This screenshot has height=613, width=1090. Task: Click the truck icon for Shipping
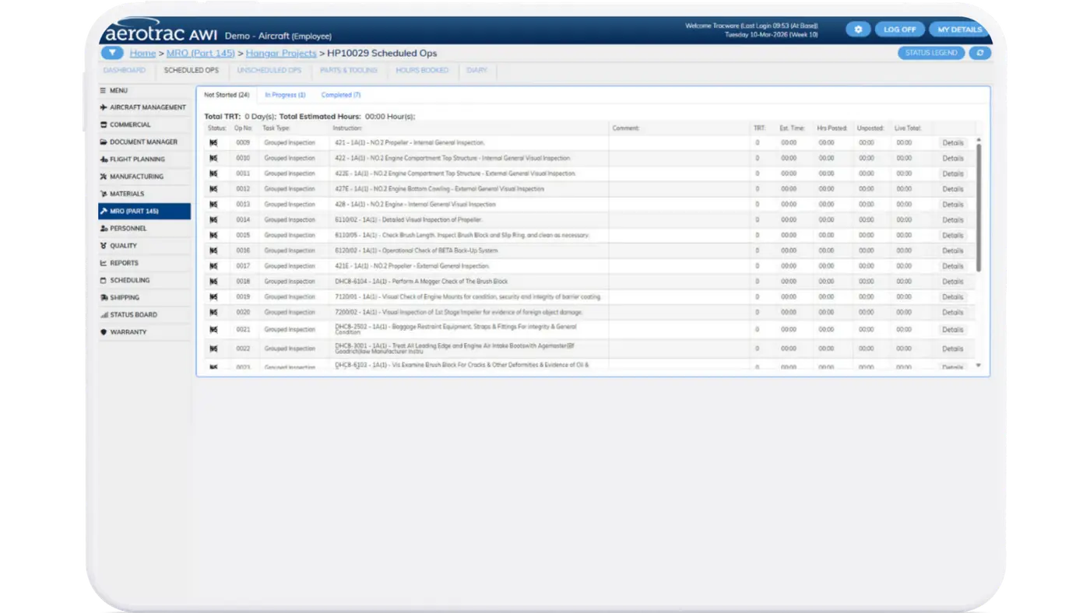click(x=104, y=297)
